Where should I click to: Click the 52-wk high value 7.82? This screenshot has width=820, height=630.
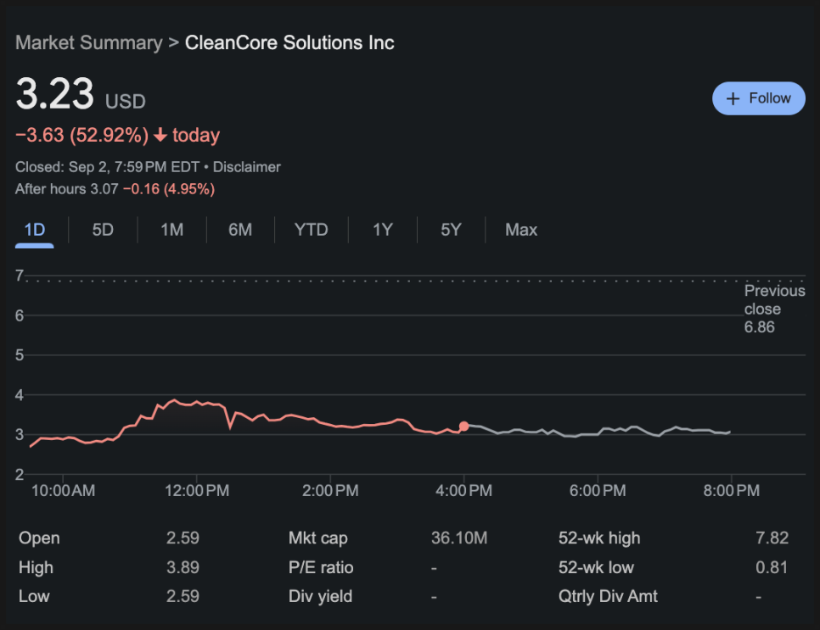[x=772, y=538]
